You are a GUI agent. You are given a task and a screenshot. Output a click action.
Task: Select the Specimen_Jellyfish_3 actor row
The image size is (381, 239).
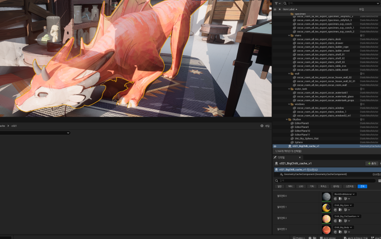327,20
